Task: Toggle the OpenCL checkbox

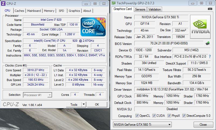Action: (137, 115)
